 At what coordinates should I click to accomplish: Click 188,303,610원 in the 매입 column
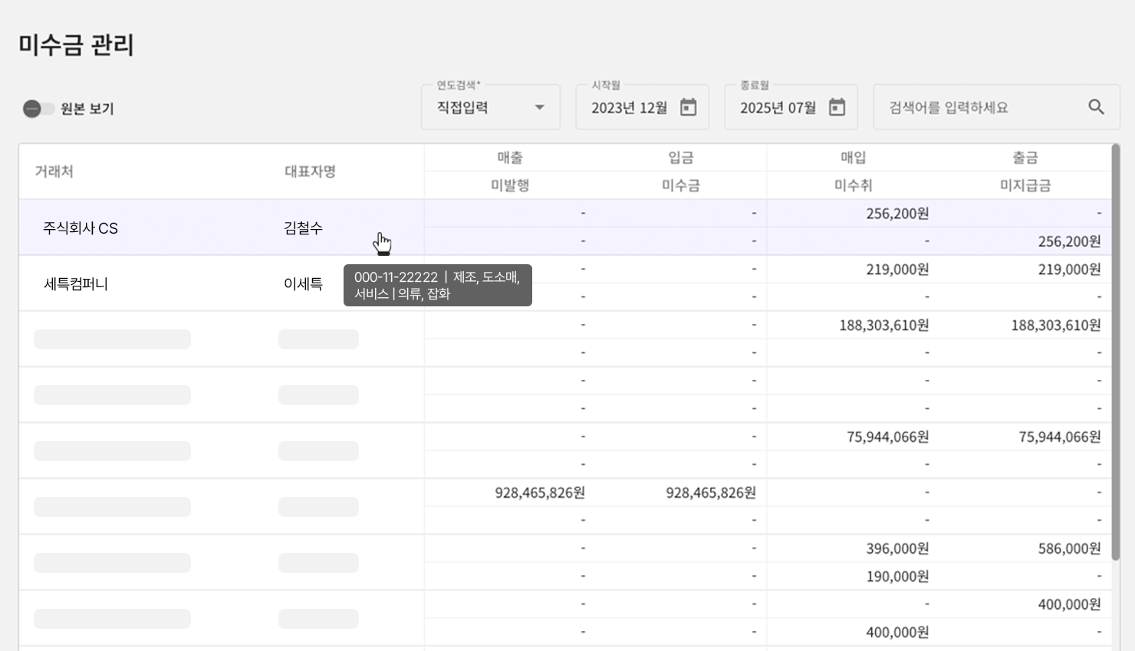pos(884,325)
